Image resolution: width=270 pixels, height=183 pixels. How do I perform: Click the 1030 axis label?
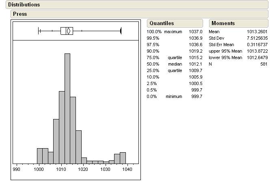pos(105,170)
